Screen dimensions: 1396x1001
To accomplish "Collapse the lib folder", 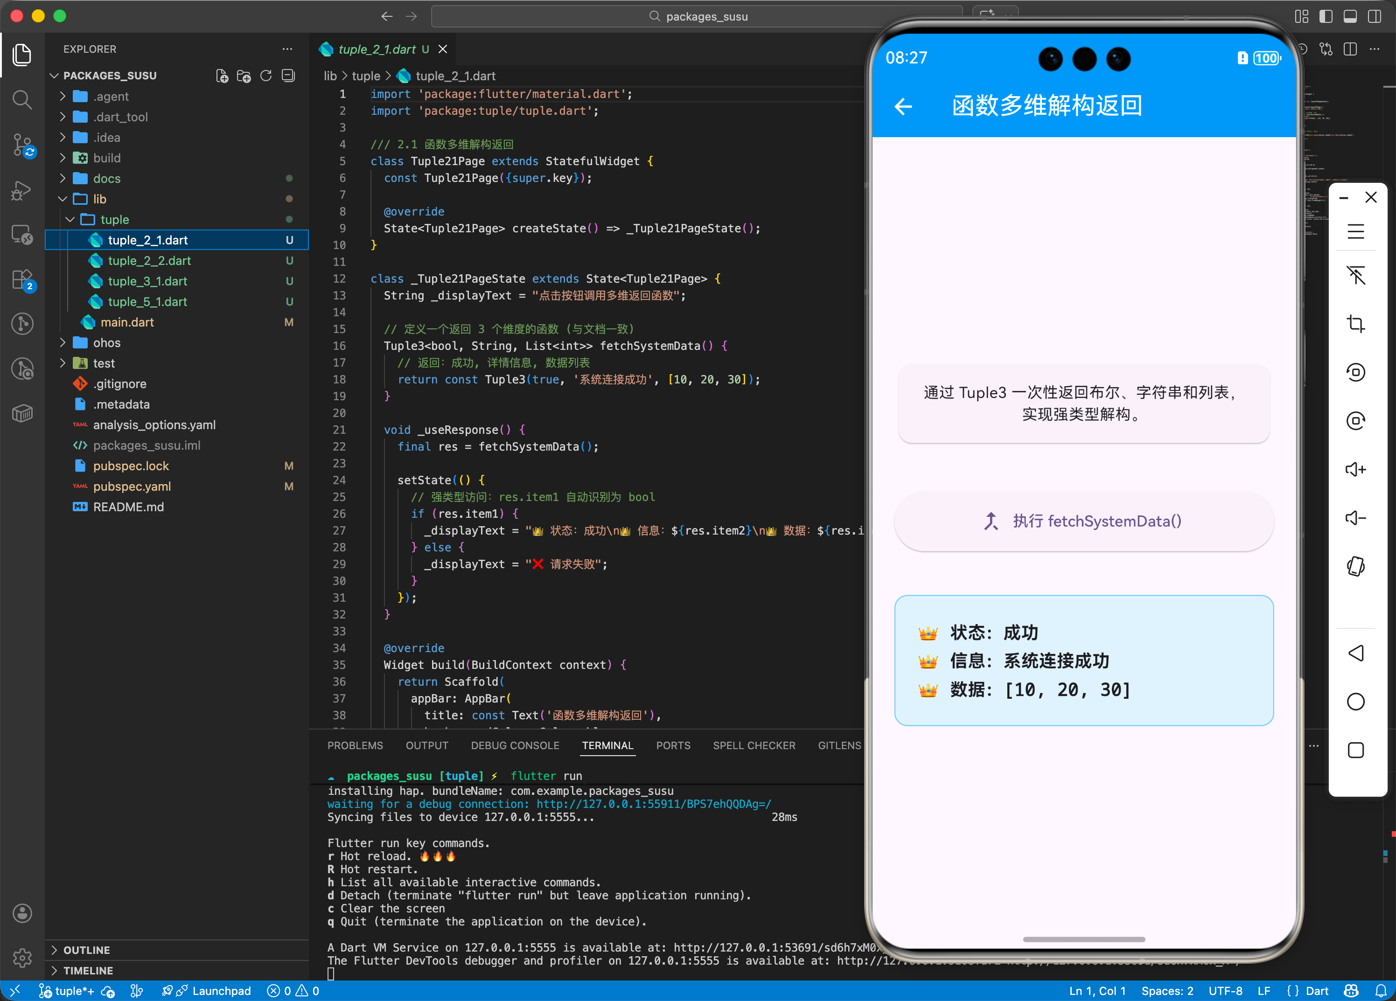I will pos(177,199).
